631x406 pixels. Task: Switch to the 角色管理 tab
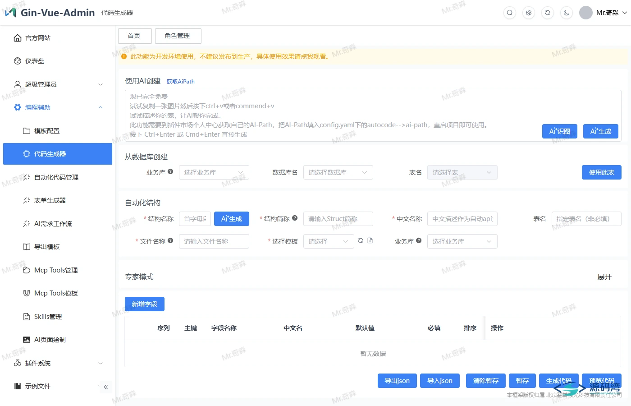point(178,36)
